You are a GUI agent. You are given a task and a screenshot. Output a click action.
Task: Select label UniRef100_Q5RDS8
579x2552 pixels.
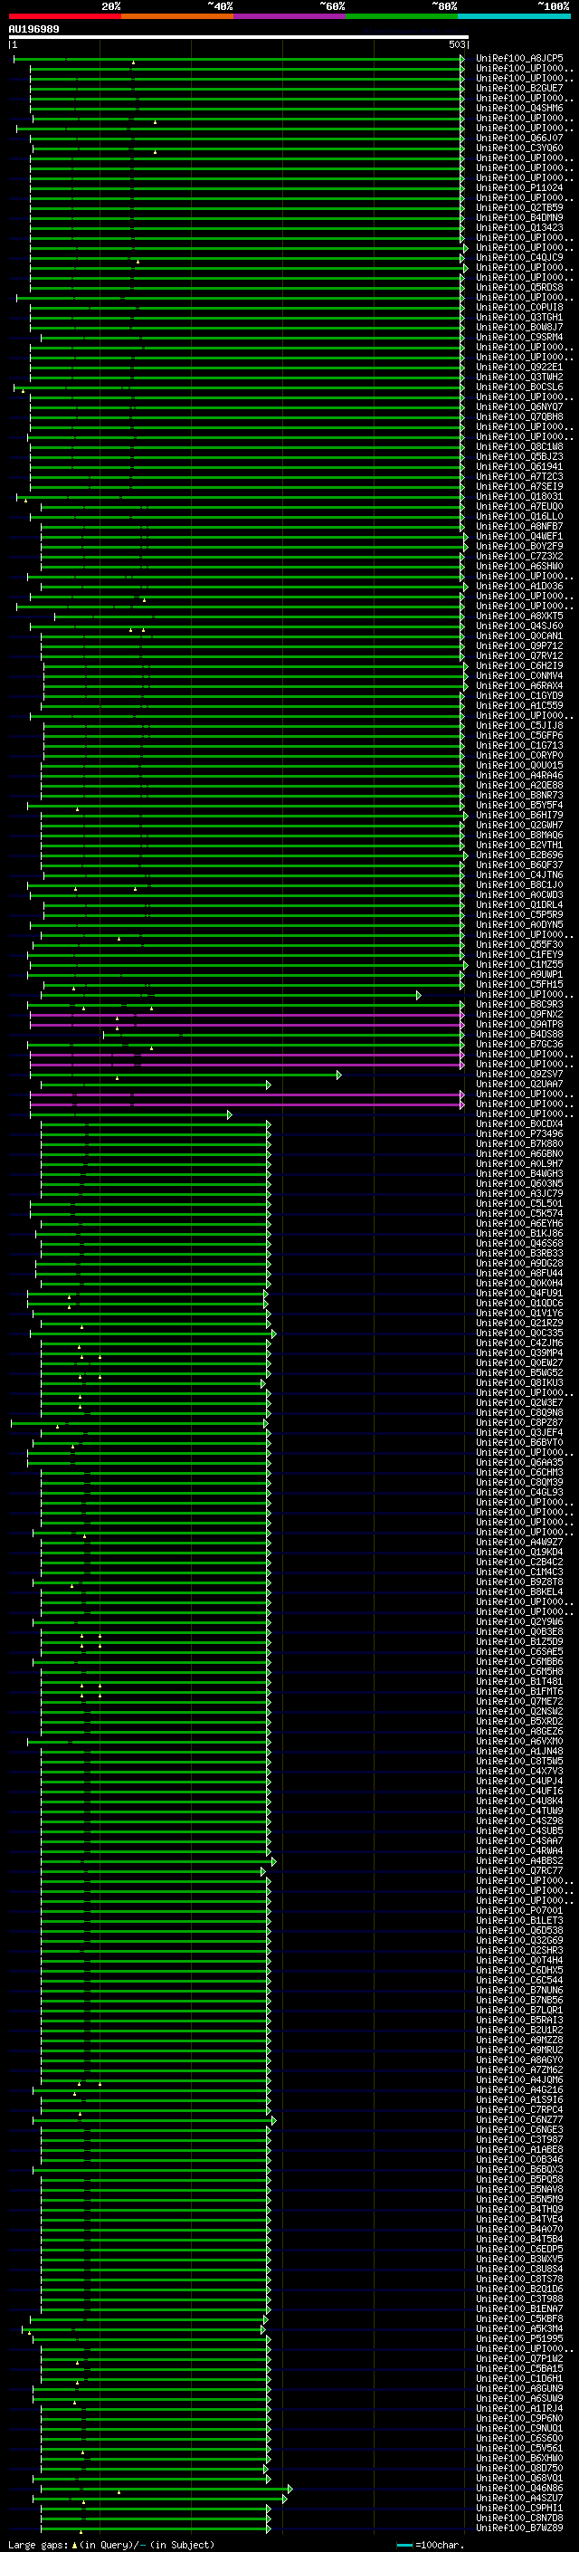tap(519, 287)
